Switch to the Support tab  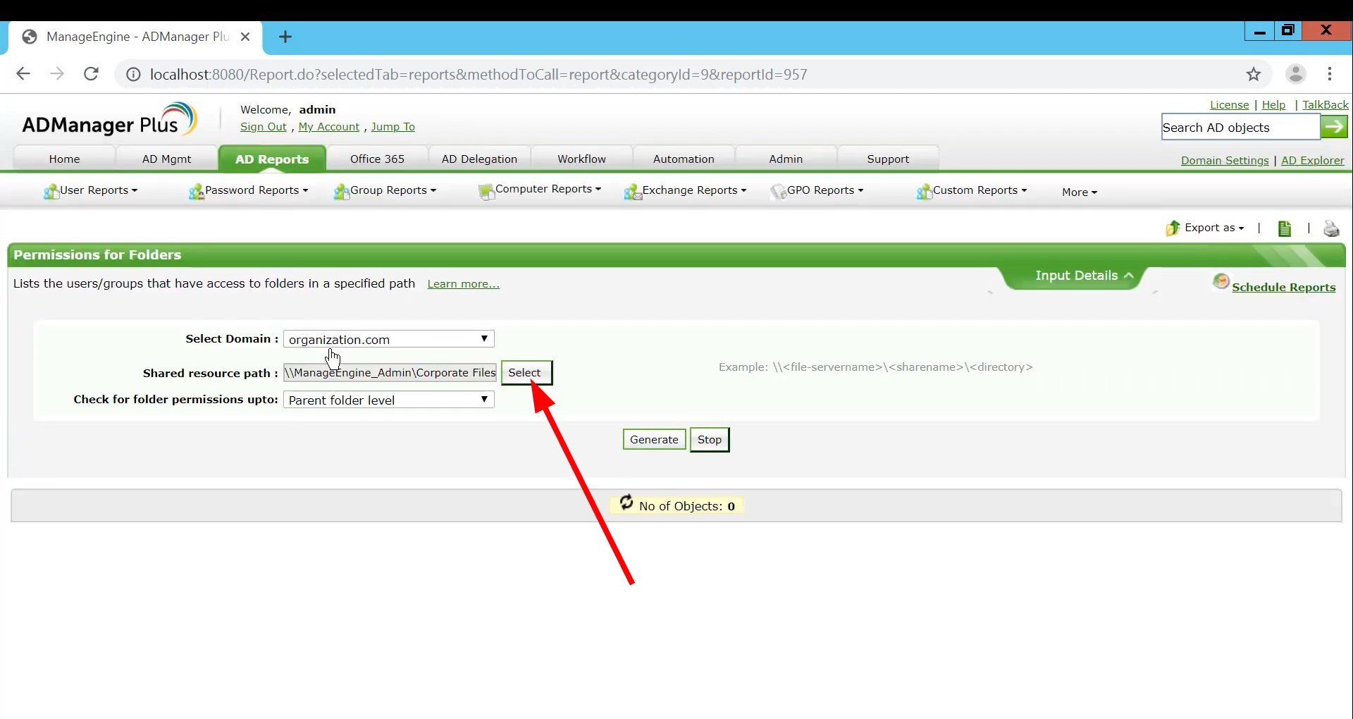point(888,159)
